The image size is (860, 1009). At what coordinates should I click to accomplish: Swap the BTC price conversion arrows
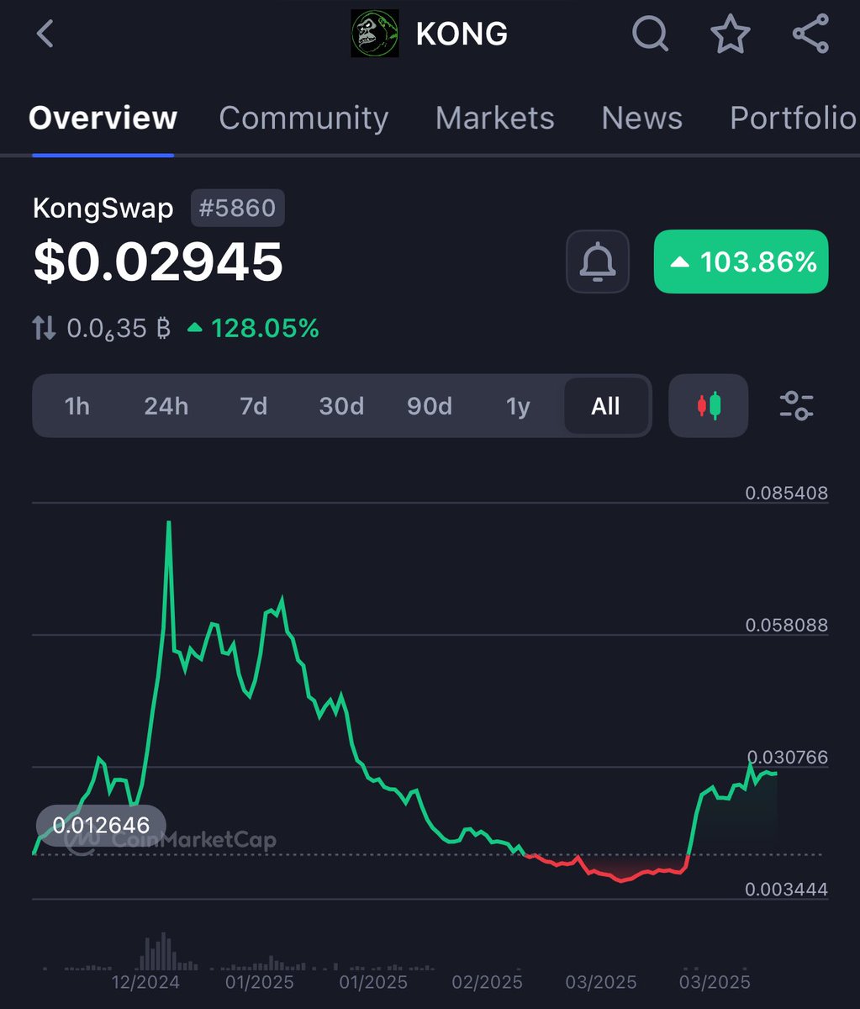pos(44,328)
